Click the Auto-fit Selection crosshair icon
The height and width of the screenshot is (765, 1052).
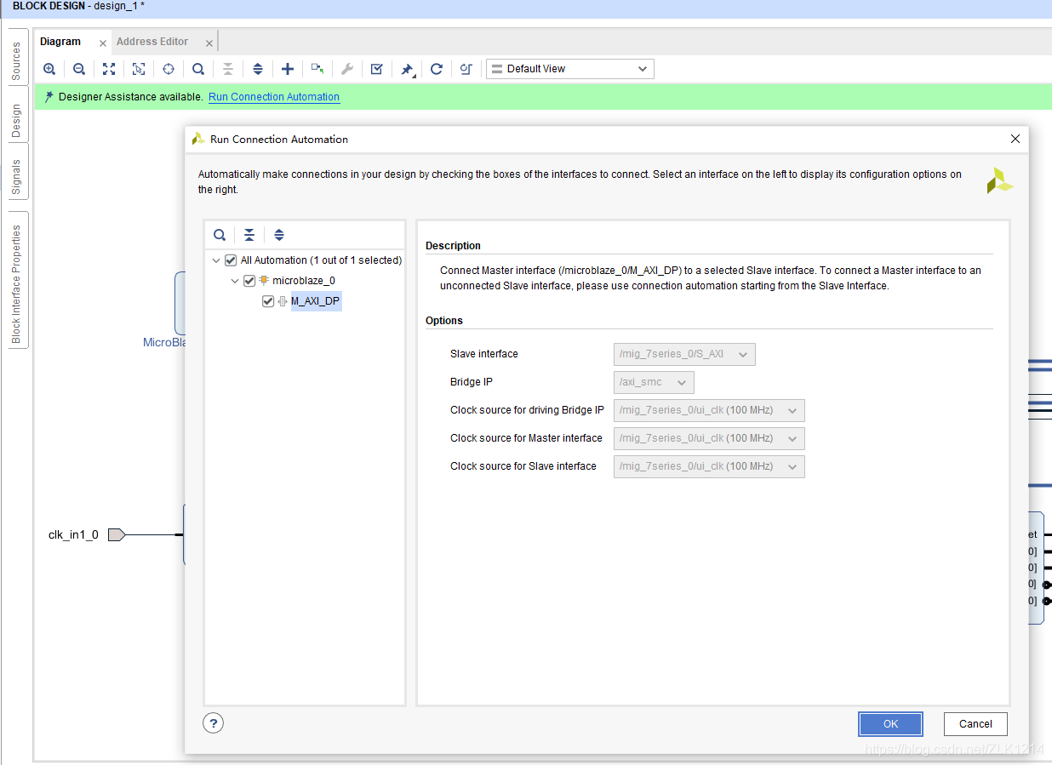click(x=169, y=69)
